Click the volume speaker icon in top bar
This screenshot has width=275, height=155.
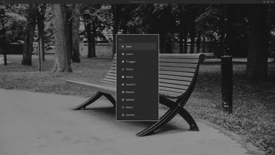268,2
